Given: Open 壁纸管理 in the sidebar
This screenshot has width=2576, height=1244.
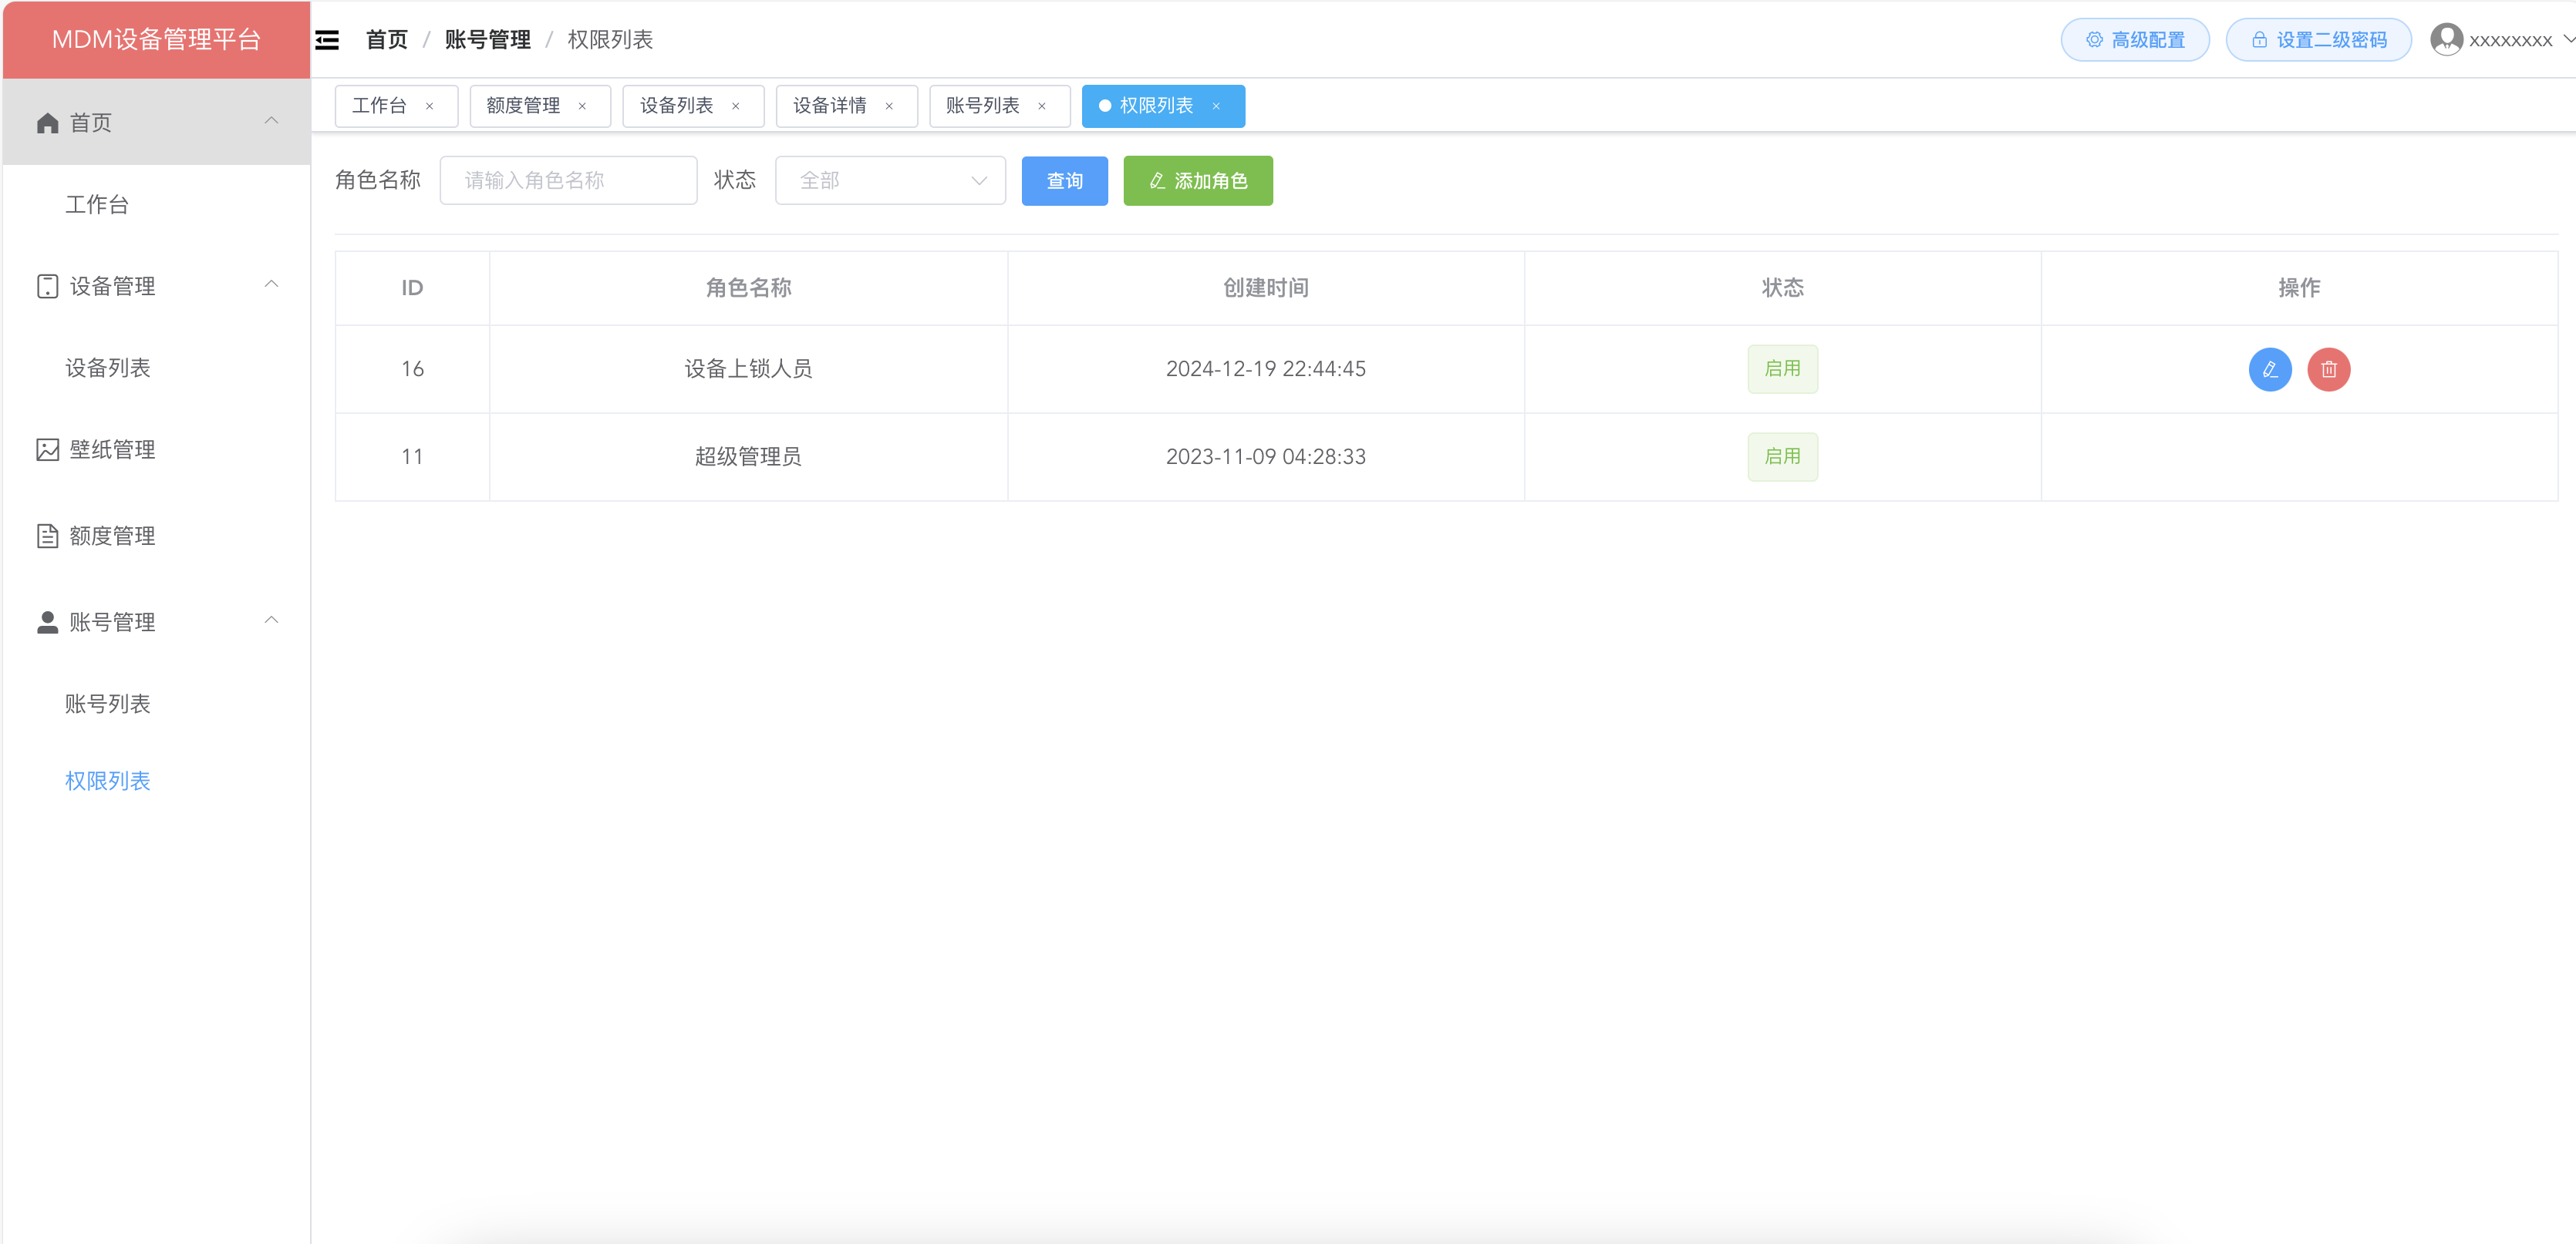Looking at the screenshot, I should pos(112,449).
